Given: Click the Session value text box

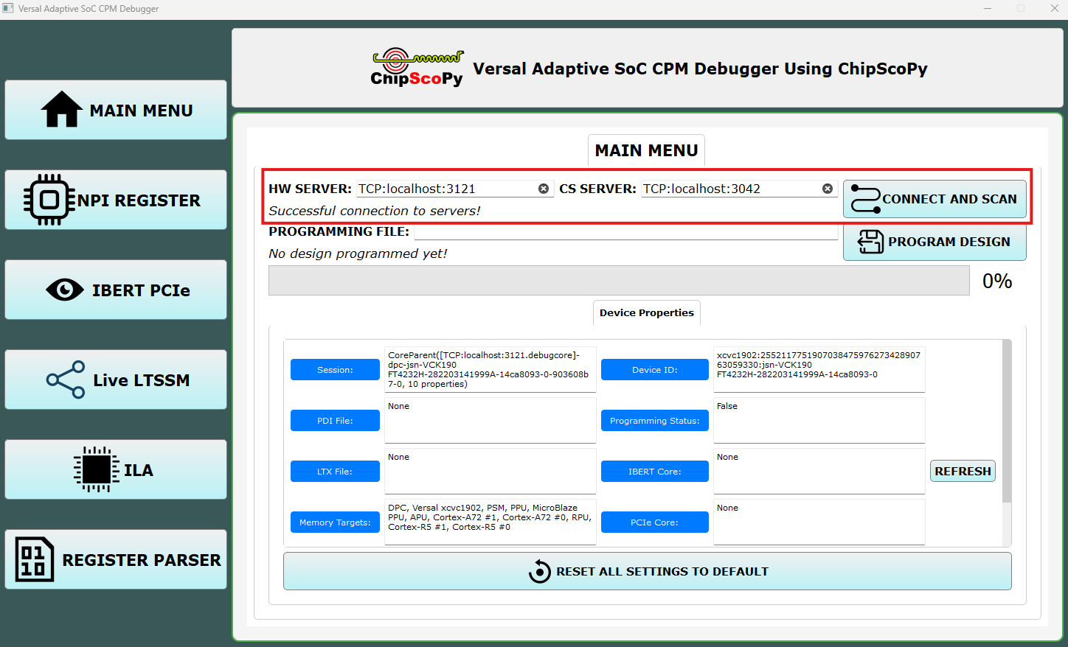Looking at the screenshot, I should [x=490, y=370].
